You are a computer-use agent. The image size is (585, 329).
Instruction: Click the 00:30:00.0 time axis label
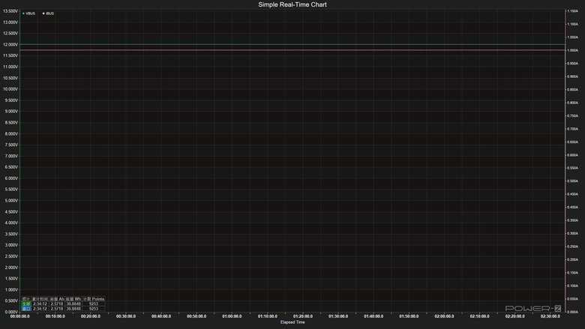pos(126,316)
